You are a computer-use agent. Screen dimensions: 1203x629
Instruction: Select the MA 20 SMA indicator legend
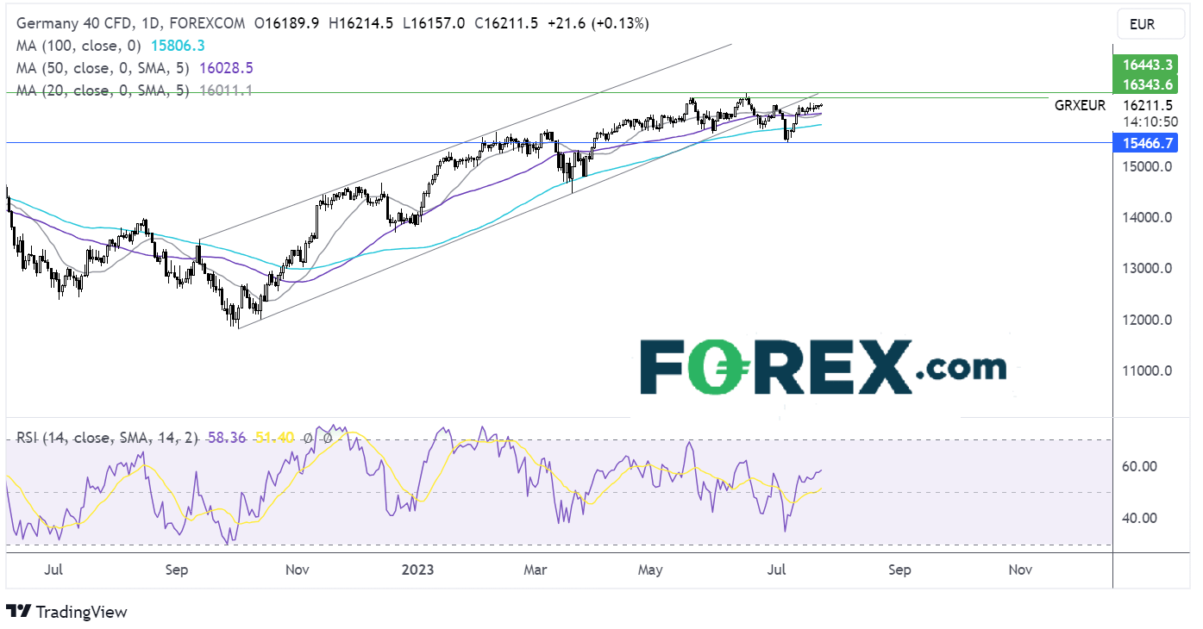102,90
